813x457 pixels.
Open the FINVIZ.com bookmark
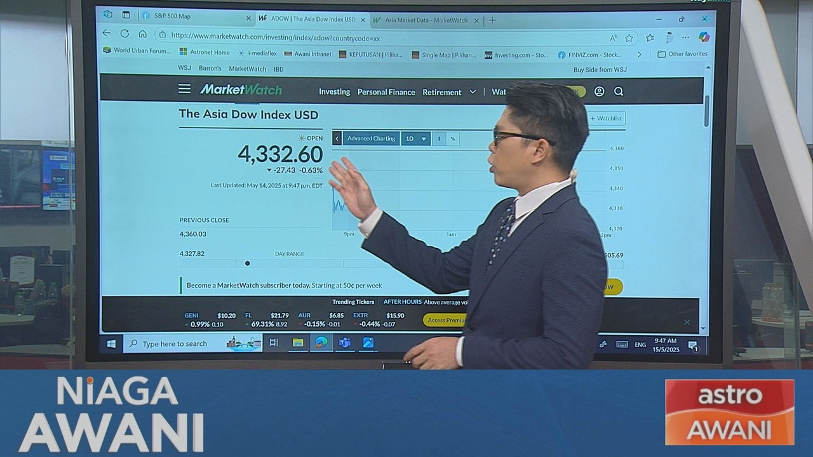click(590, 55)
